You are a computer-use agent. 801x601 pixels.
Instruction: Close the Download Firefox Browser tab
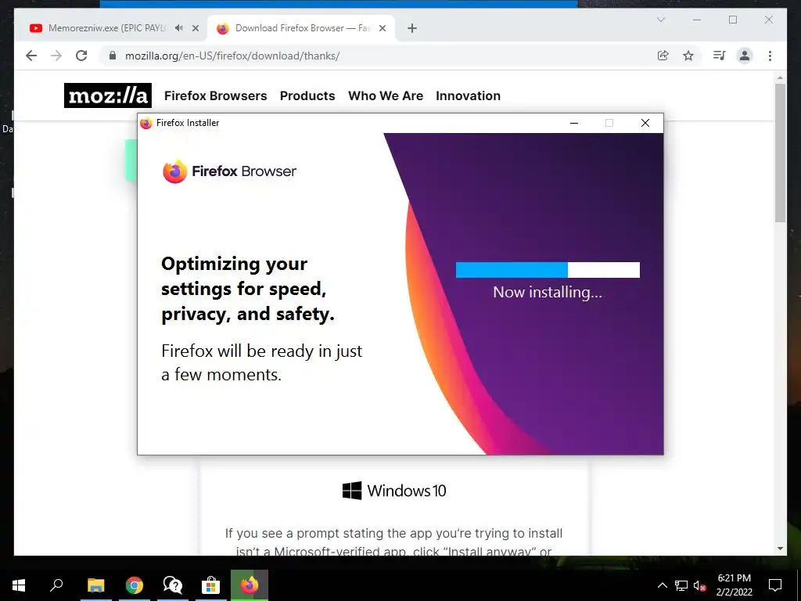tap(382, 29)
